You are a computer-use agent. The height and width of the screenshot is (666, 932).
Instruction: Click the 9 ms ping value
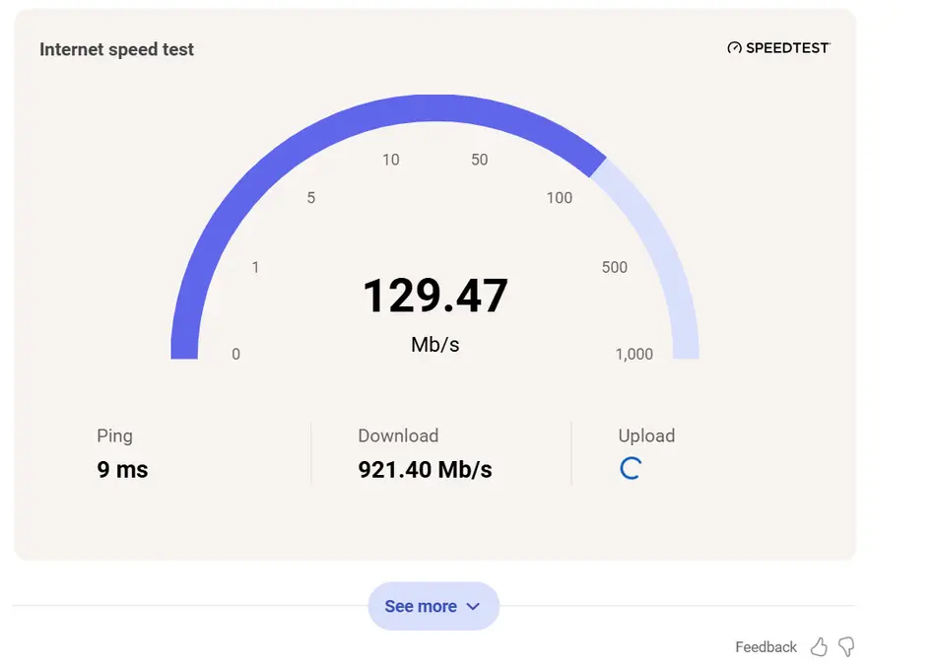click(x=122, y=470)
